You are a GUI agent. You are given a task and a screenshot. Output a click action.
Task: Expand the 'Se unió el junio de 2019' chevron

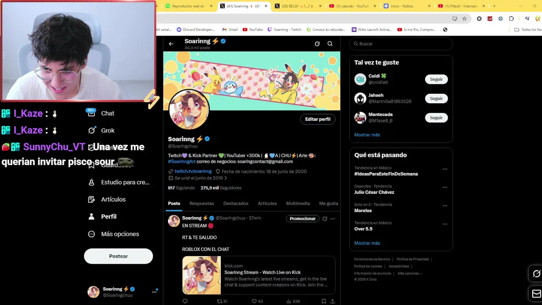point(225,178)
